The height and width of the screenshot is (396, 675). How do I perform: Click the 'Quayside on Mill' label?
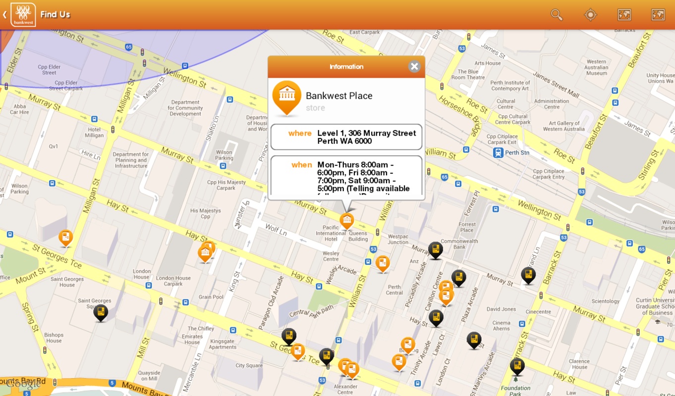click(x=149, y=376)
